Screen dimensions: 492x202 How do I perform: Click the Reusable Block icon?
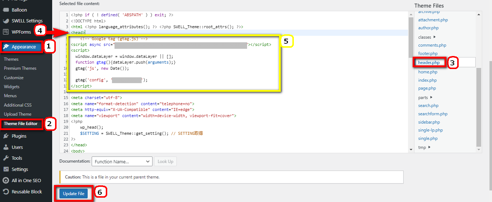(x=6, y=192)
